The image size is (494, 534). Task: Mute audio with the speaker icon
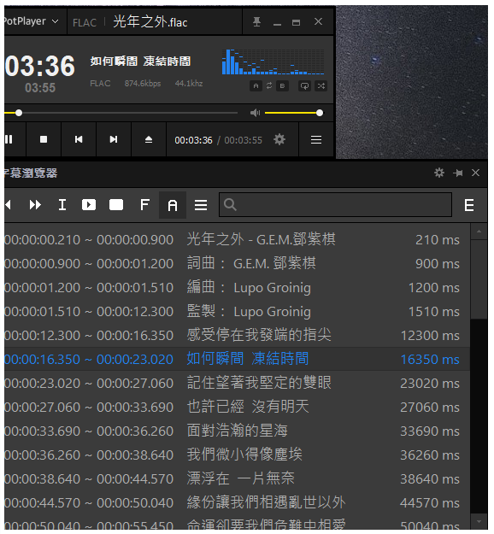point(255,113)
